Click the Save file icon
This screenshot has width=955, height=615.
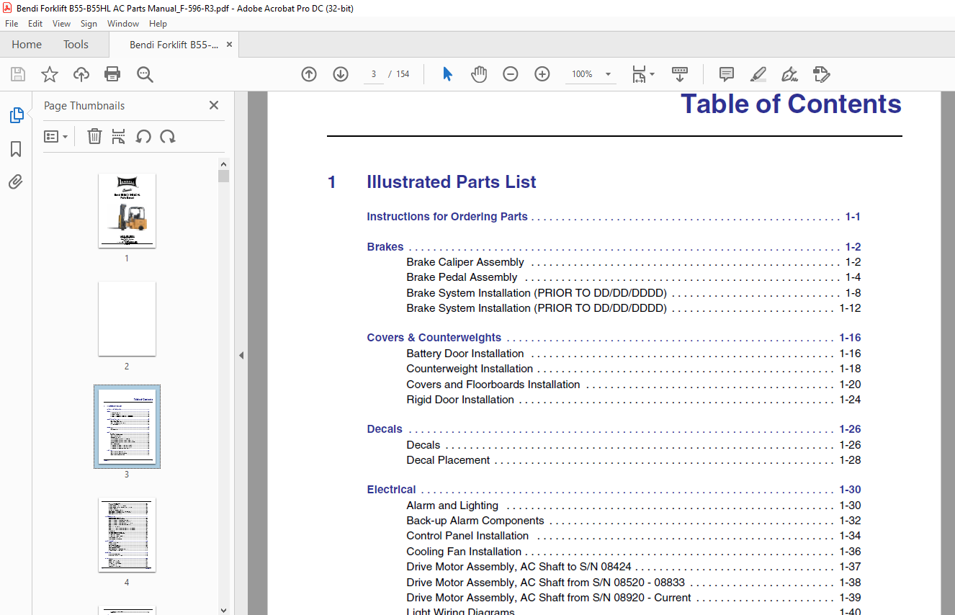point(18,74)
